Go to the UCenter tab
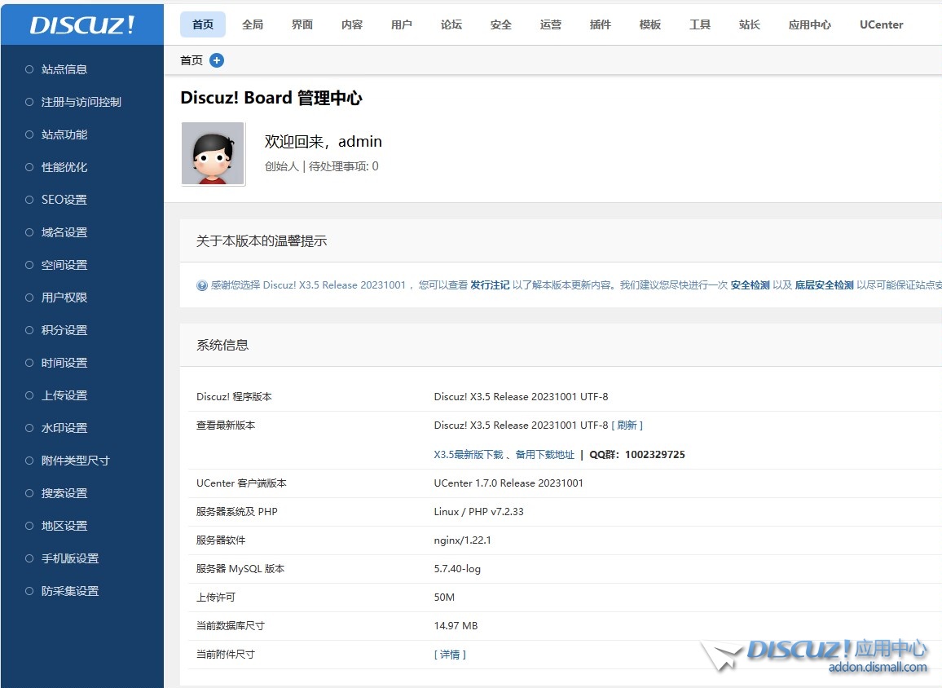The image size is (942, 688). 881,24
